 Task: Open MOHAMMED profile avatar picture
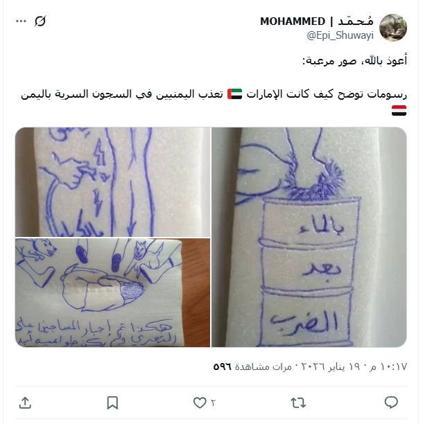(393, 28)
